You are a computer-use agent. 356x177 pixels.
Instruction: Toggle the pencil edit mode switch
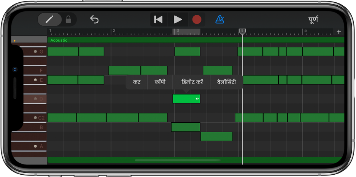(x=49, y=19)
